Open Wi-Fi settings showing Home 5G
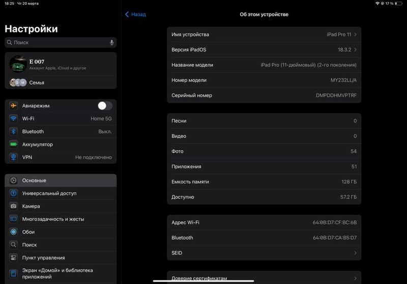 (x=61, y=119)
